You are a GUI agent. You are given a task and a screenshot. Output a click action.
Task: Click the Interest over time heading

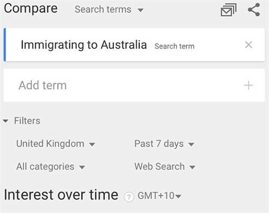[61, 195]
